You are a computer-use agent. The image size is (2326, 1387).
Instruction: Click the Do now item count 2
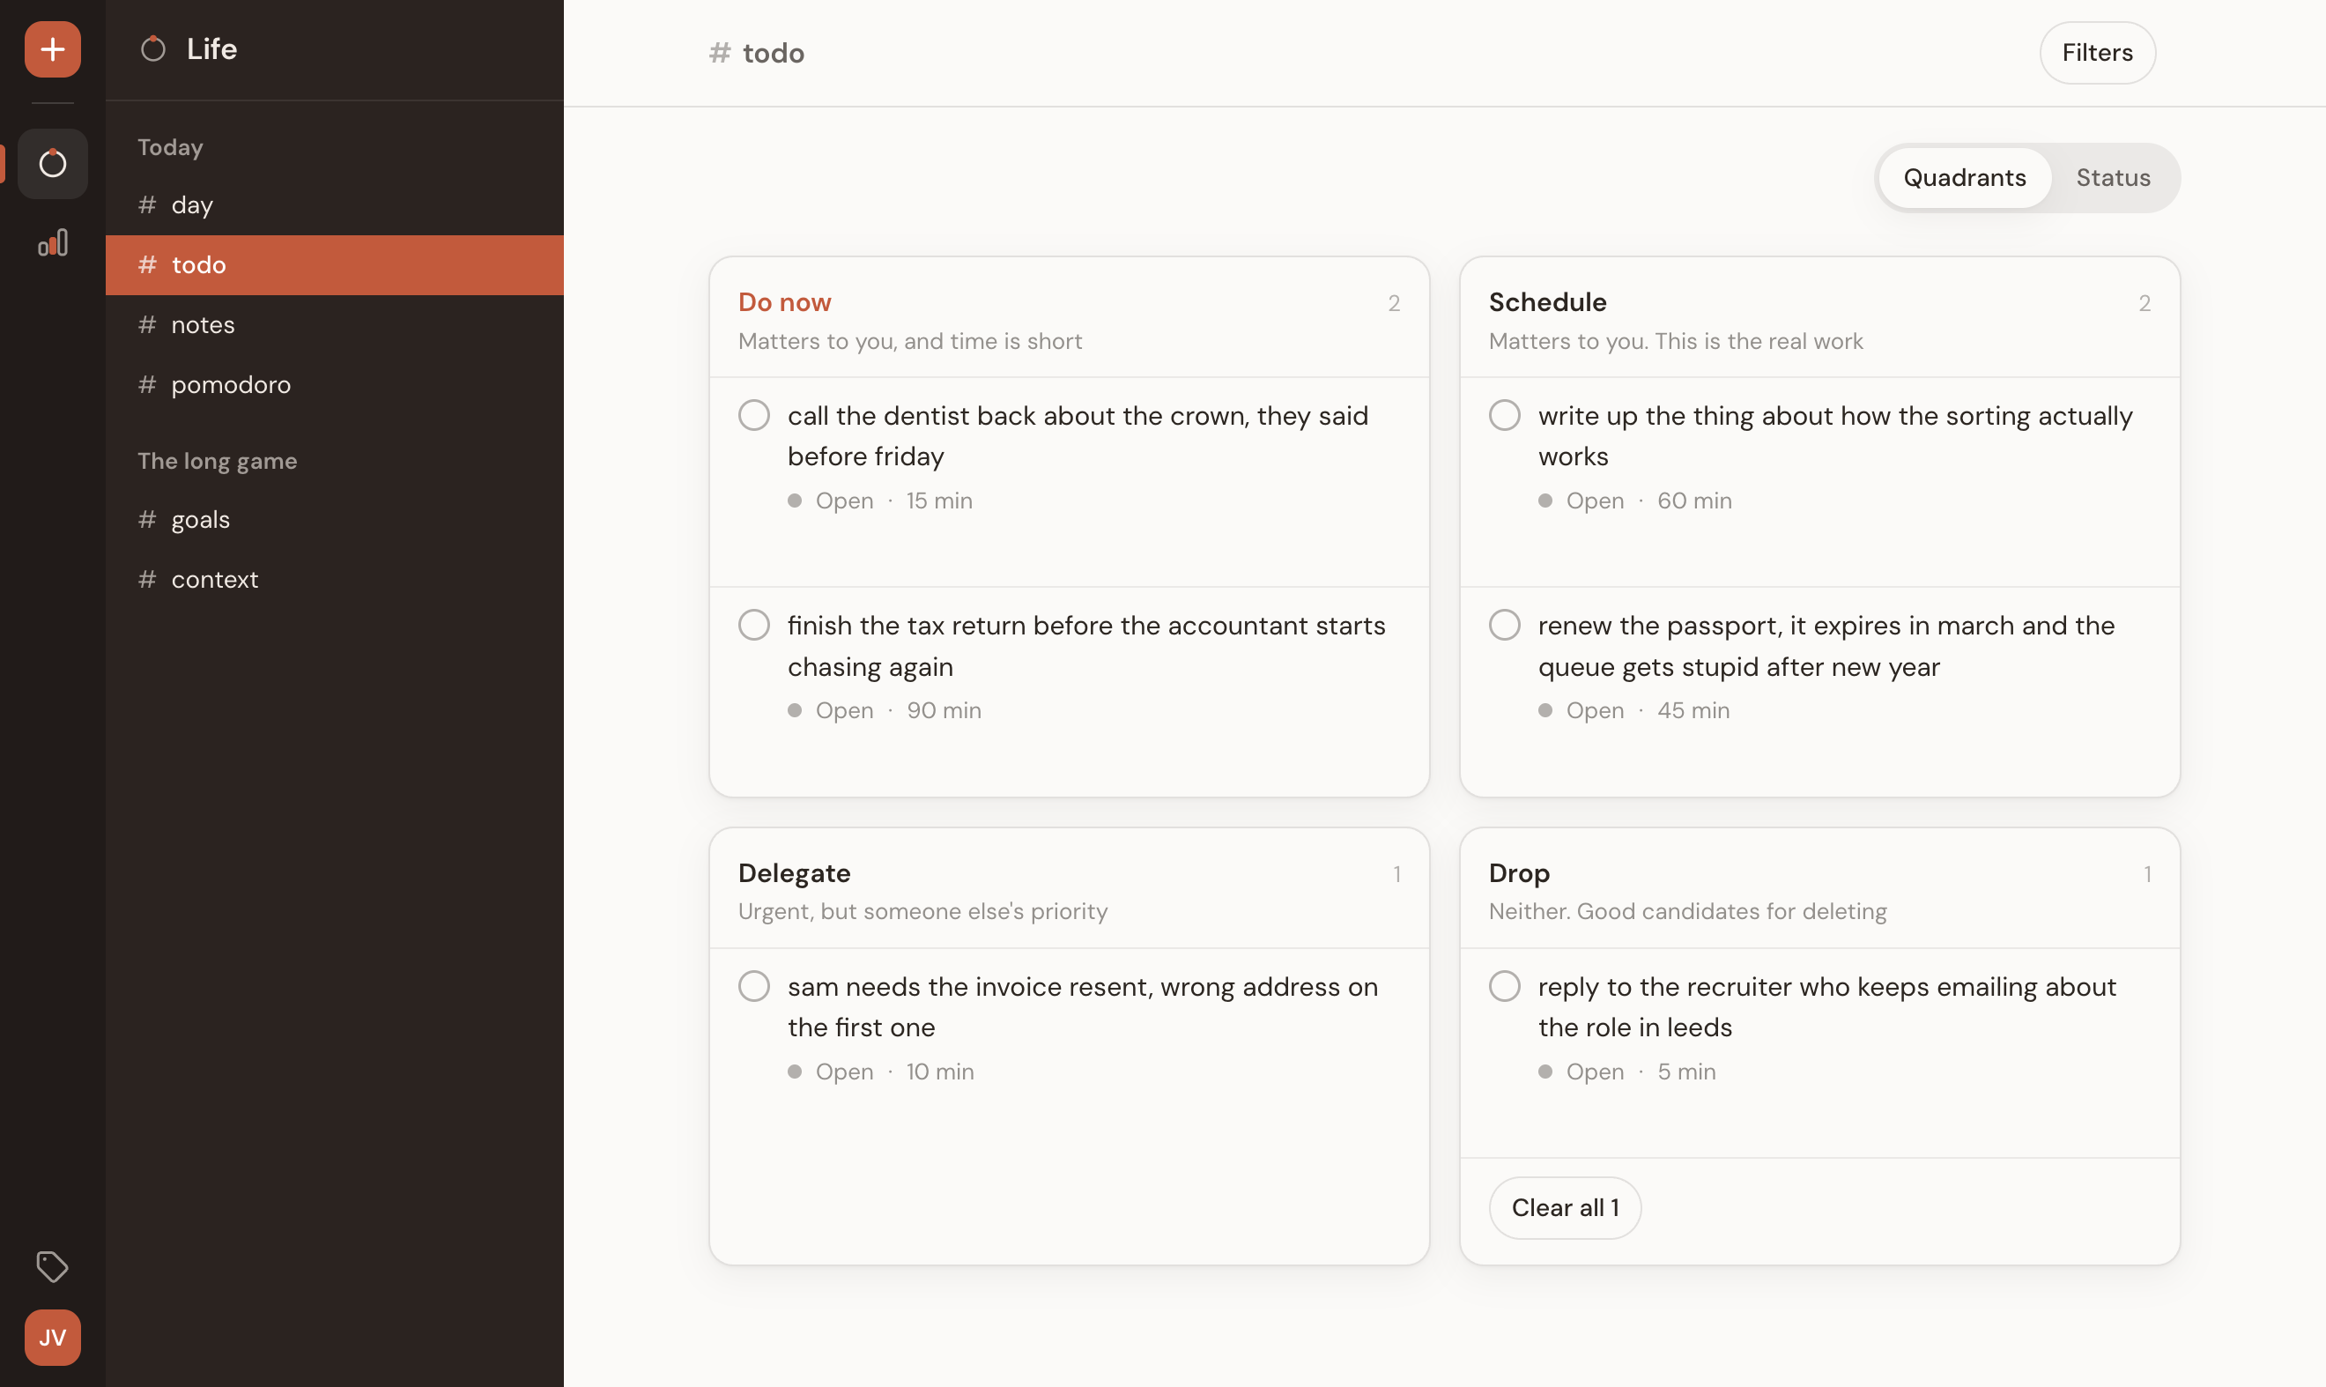pyautogui.click(x=1393, y=303)
